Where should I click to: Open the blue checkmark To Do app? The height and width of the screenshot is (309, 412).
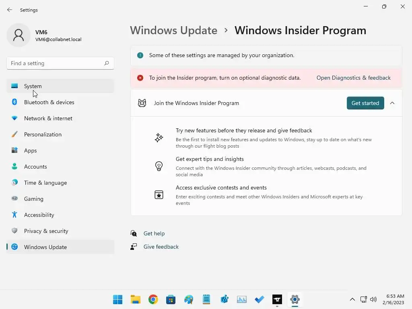tap(260, 299)
